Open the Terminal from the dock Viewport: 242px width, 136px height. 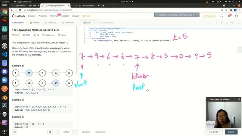tap(5, 37)
